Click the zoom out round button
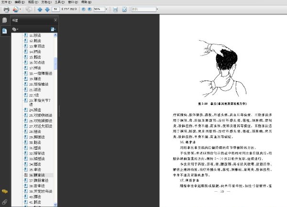The height and width of the screenshot is (207, 287). [83, 9]
